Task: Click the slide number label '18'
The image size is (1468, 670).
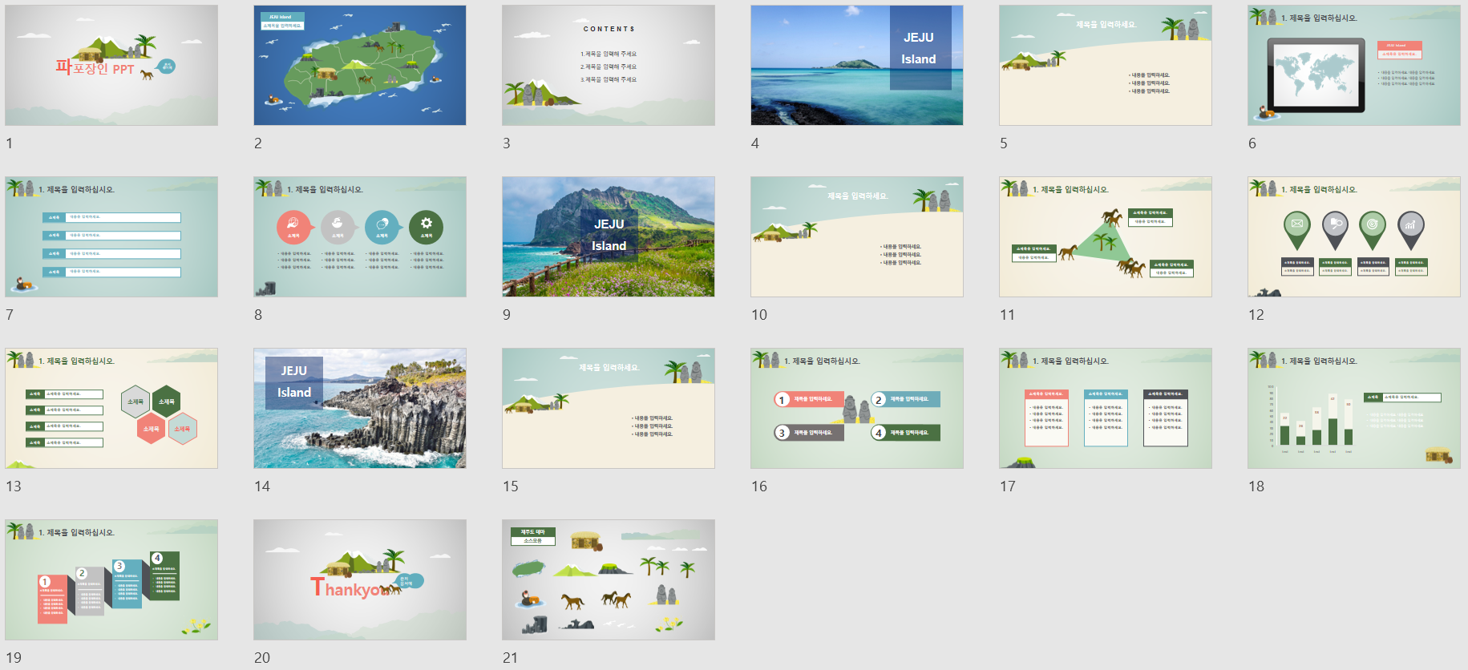Action: pyautogui.click(x=1256, y=486)
